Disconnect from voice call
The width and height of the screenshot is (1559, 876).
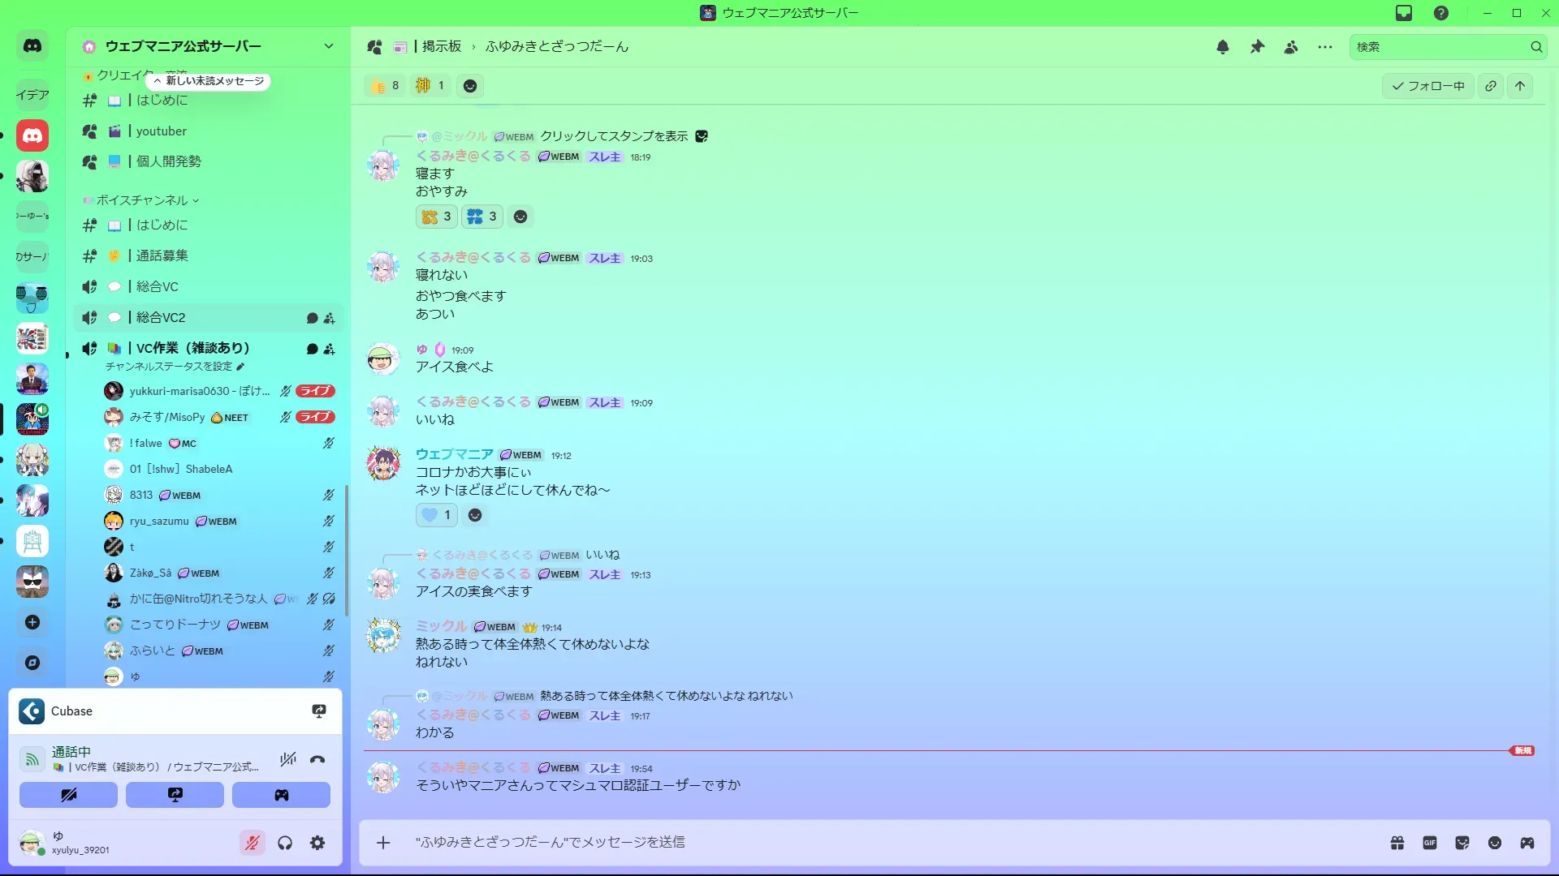point(317,760)
